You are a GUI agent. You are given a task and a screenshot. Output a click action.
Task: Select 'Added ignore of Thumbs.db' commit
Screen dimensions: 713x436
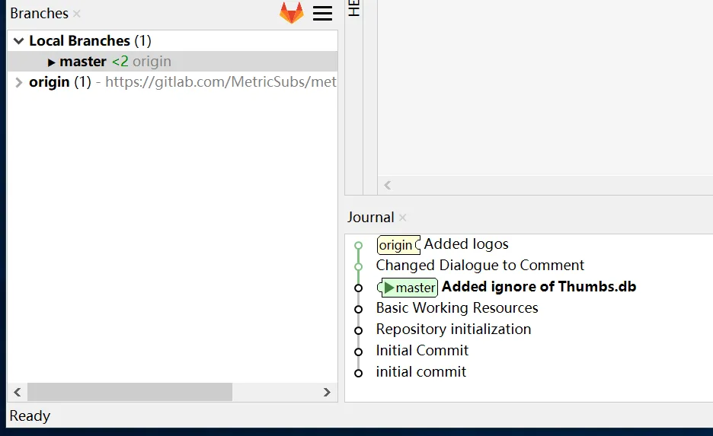click(x=539, y=287)
